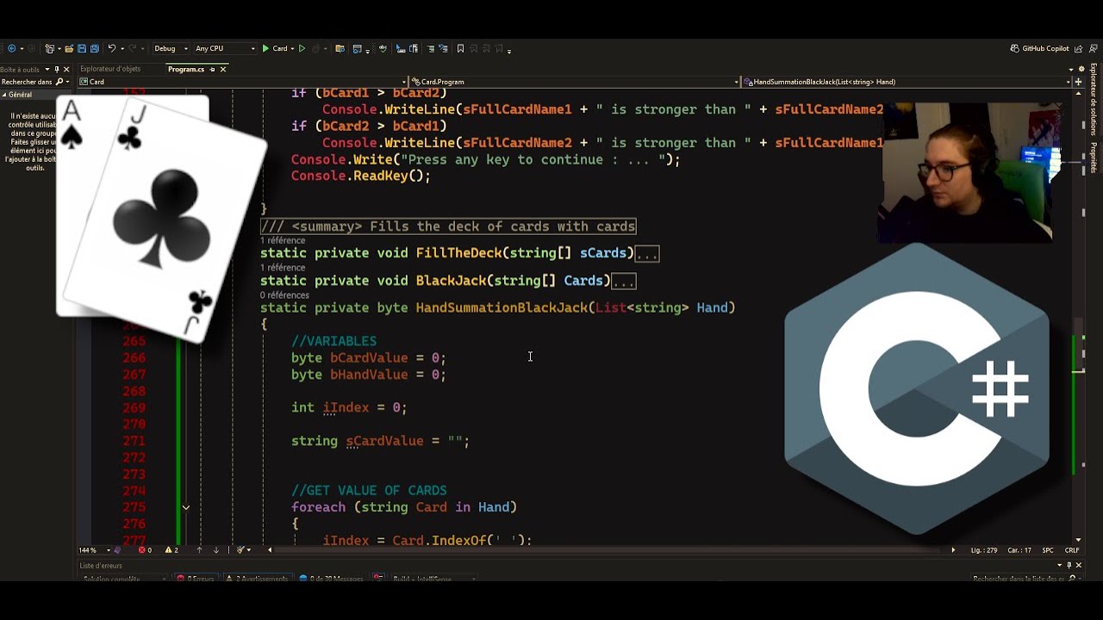Screen dimensions: 1103x620
Task: Go to previous issue with up arrow
Action: tap(199, 550)
